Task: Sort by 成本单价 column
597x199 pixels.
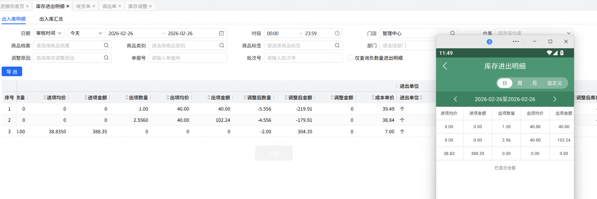Action: tap(373, 98)
